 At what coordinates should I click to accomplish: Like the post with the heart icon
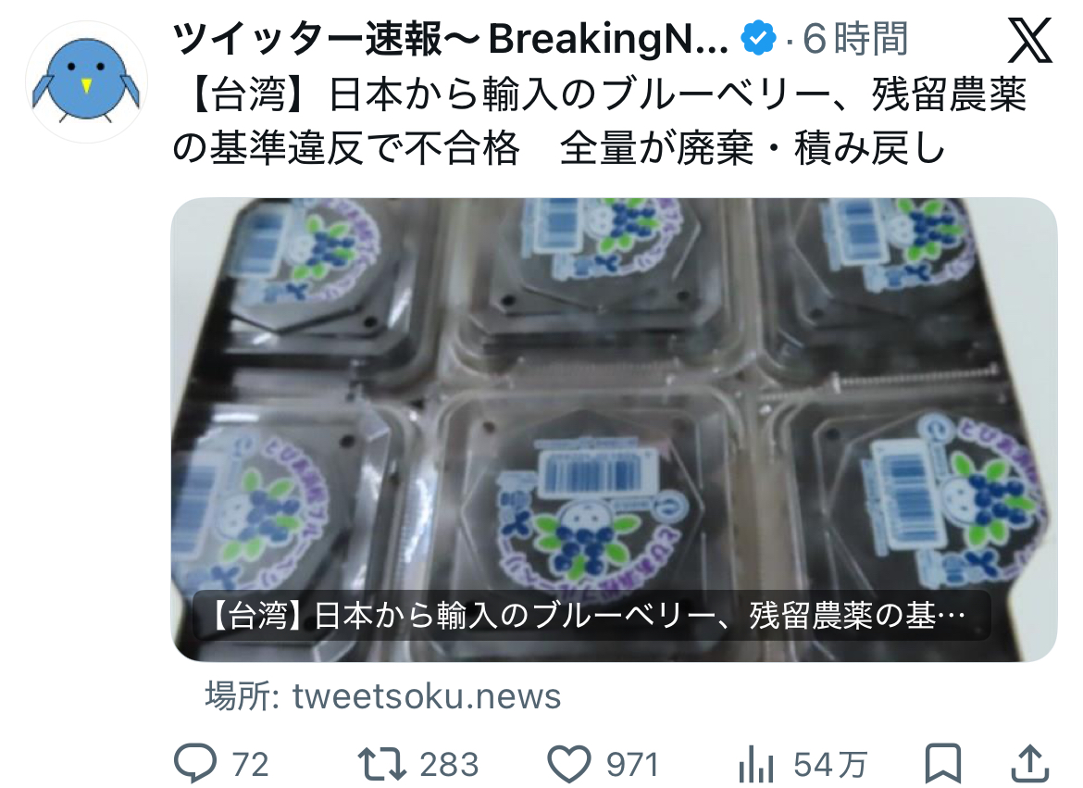[x=569, y=764]
